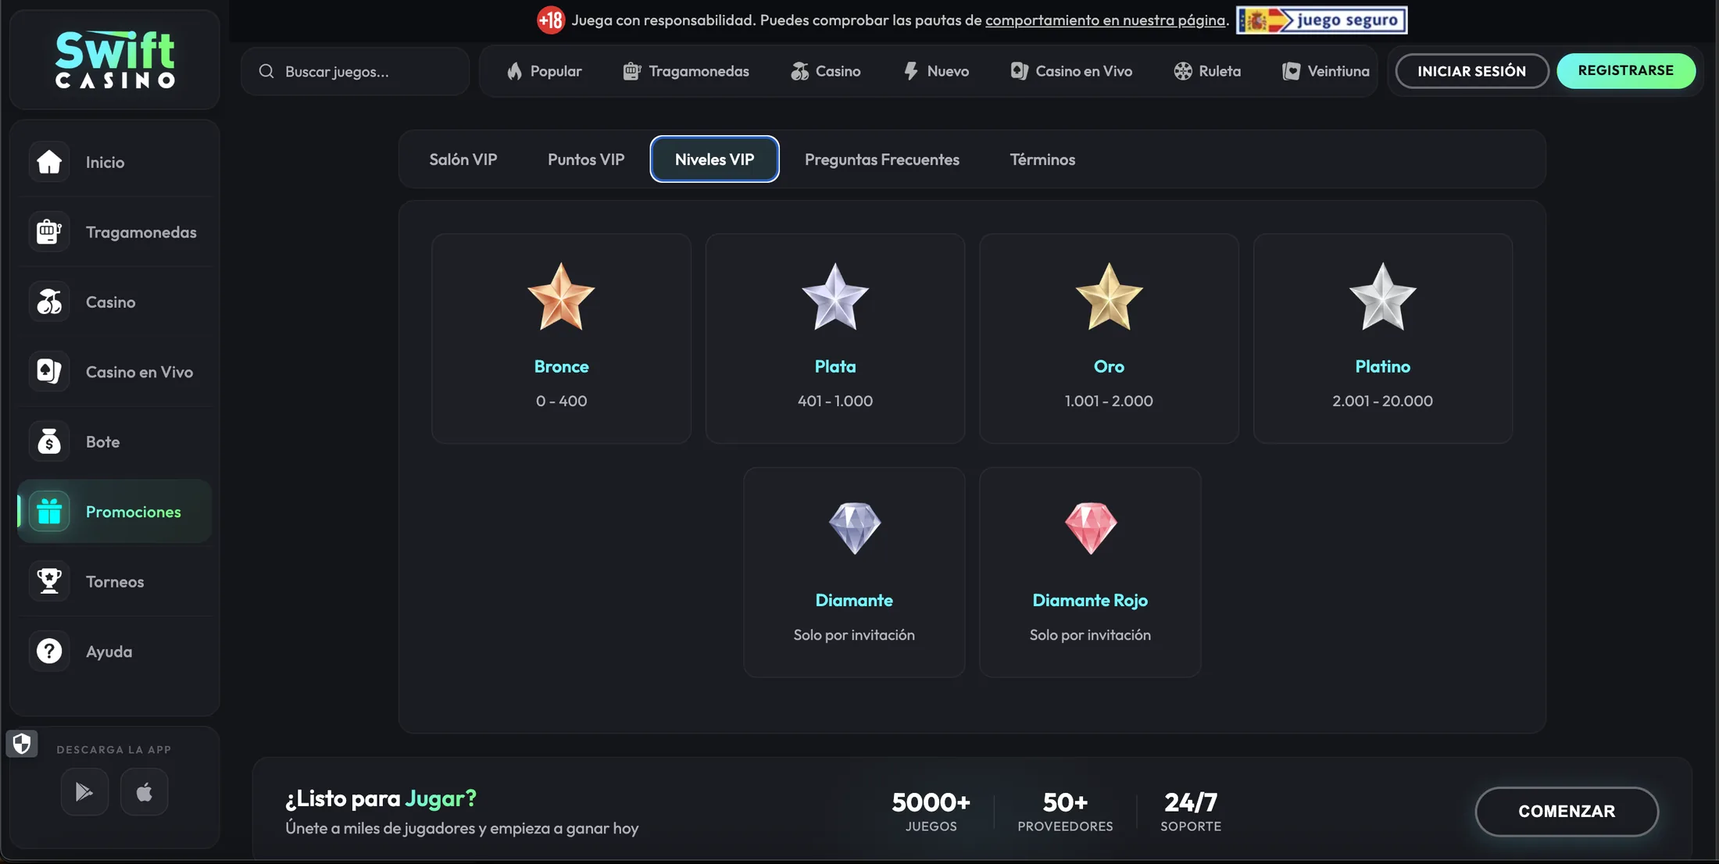
Task: Open the Preguntas Frecuentes tab
Action: [x=882, y=159]
